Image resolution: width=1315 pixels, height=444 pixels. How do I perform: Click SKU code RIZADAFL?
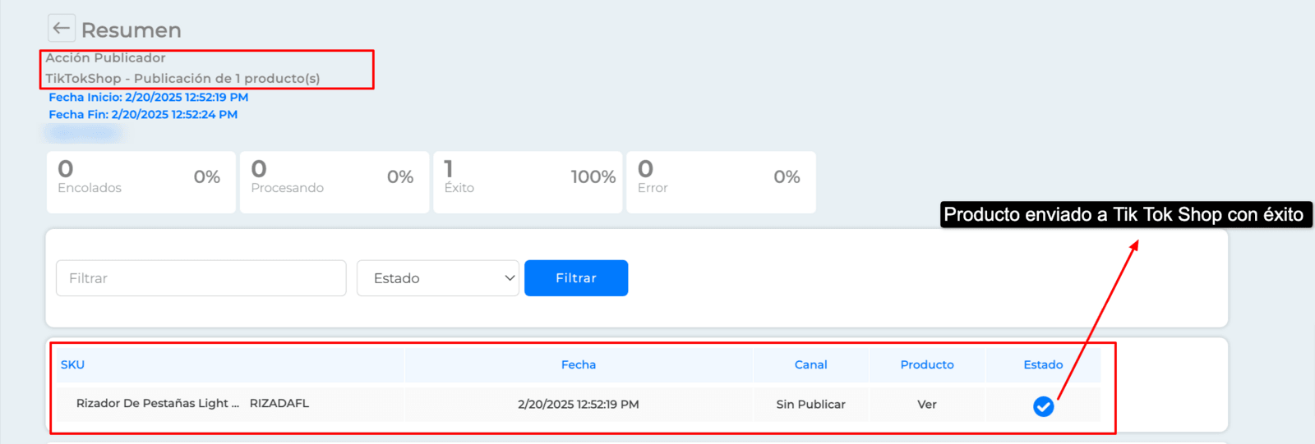click(279, 403)
